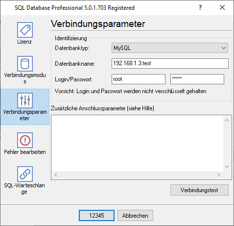Click the Verbindungsparameter sidebar label
This screenshot has width=234, height=226.
[x=25, y=115]
